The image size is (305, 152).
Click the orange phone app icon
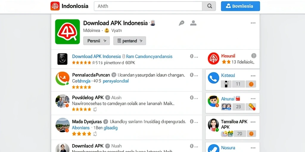(63, 78)
